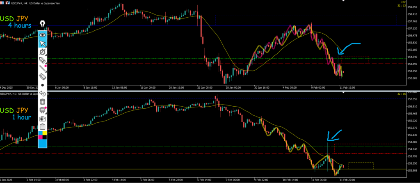Screen dimensions: 420x183
Task: Select the arrow cursor tool
Action: 42,43
